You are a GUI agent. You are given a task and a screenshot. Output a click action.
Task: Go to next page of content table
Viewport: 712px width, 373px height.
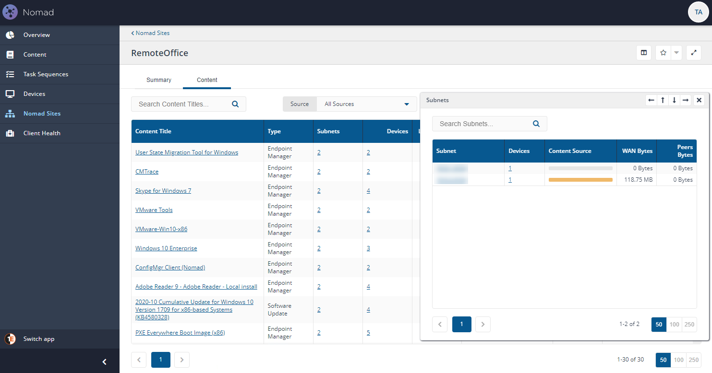click(182, 360)
